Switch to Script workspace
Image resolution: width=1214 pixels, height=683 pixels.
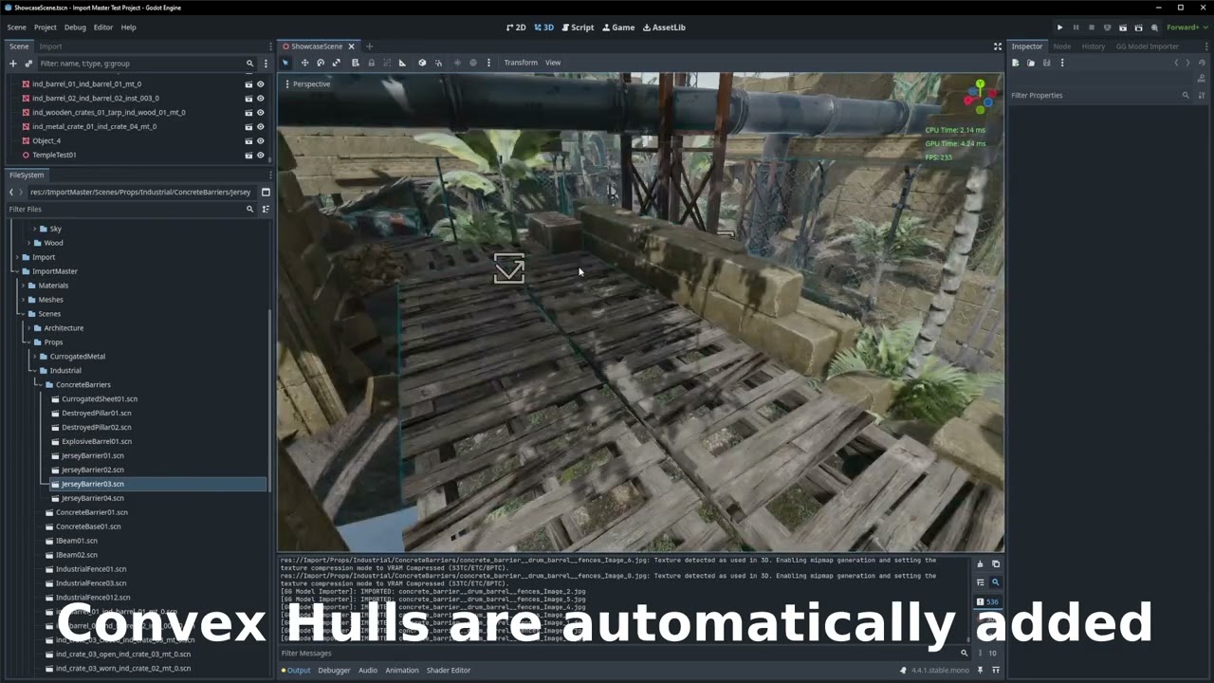point(577,28)
